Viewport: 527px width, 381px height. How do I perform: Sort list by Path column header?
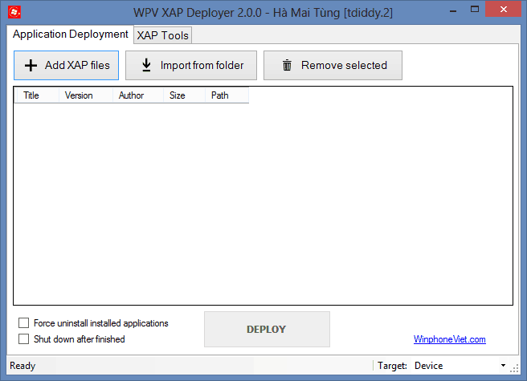point(227,95)
